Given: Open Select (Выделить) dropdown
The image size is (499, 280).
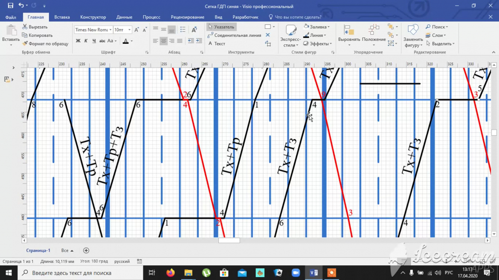Looking at the screenshot, I should point(440,43).
